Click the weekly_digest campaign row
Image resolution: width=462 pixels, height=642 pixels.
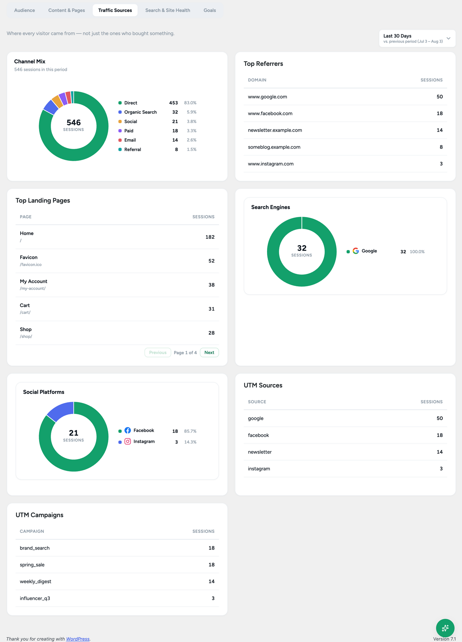117,582
